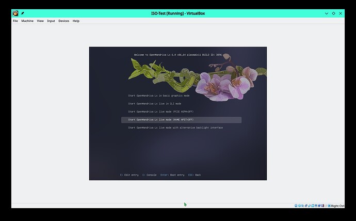Click the hard disk activity status icon
The height and width of the screenshot is (221, 356).
pos(296,206)
